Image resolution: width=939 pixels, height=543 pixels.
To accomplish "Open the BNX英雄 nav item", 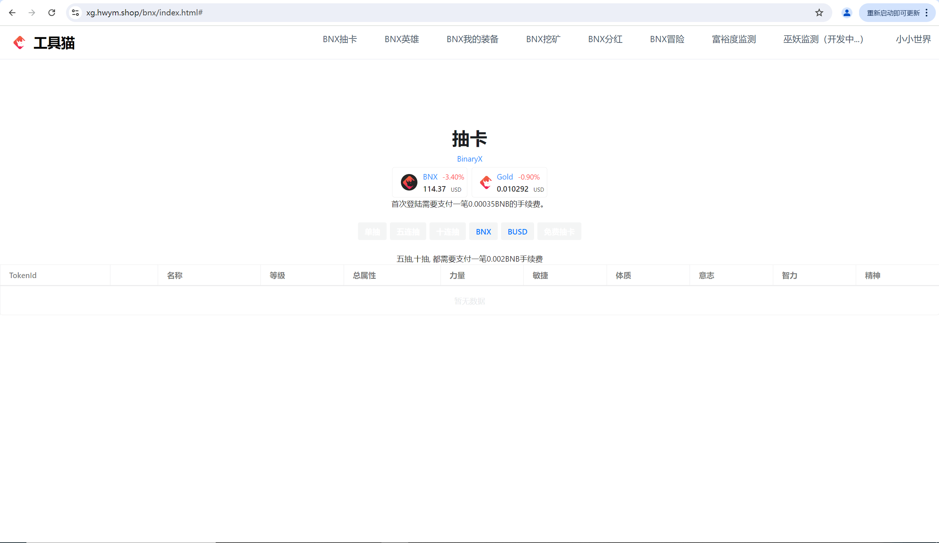I will tap(402, 39).
